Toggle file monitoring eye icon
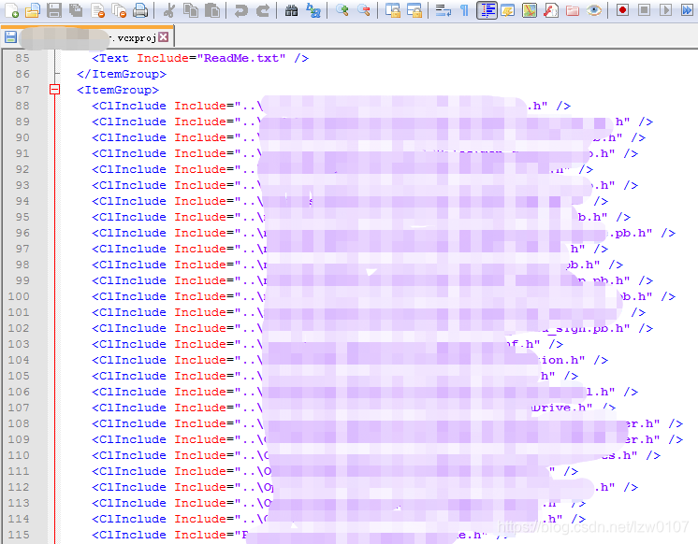This screenshot has height=544, width=698. click(x=594, y=9)
